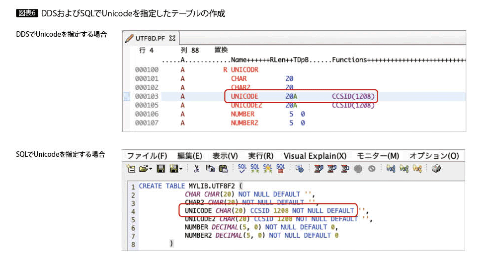Screen dimensions: 482x262
Task: Open the ファイル(F) menu
Action: (147, 156)
